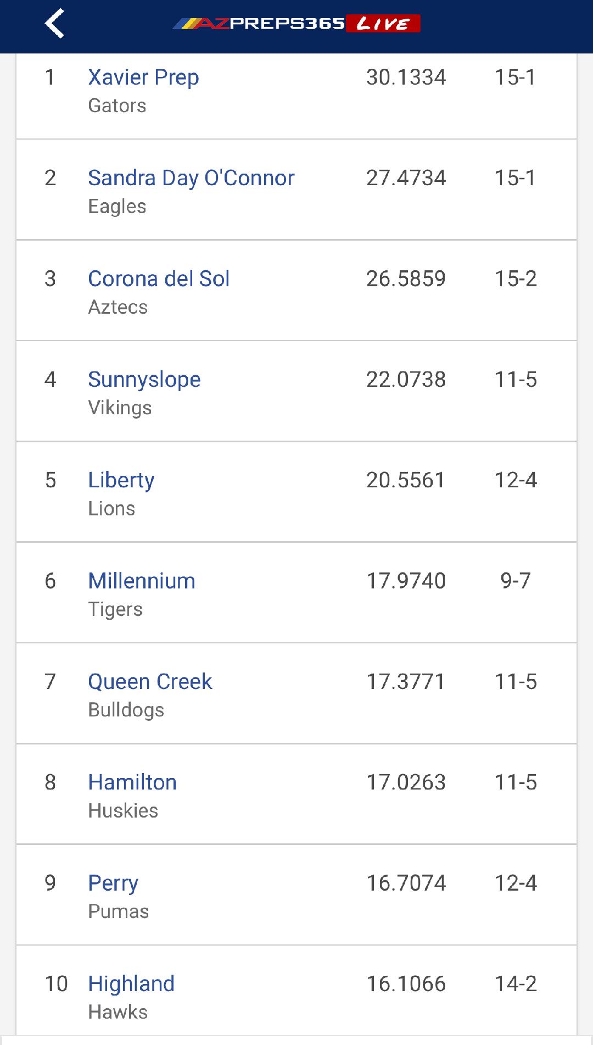Open Xavier Prep team page
593x1045 pixels.
[143, 77]
